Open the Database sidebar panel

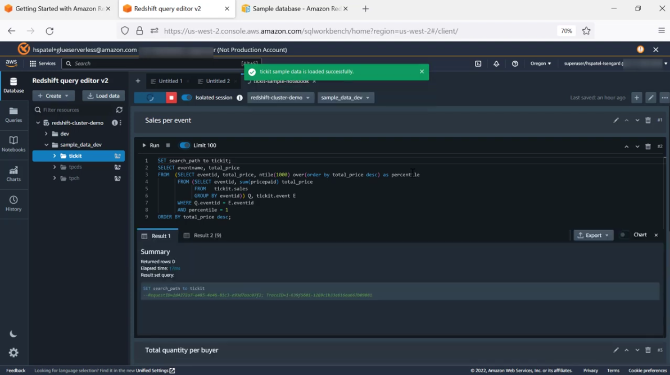(13, 85)
